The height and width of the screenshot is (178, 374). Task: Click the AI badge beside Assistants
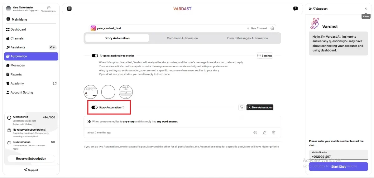(x=53, y=47)
